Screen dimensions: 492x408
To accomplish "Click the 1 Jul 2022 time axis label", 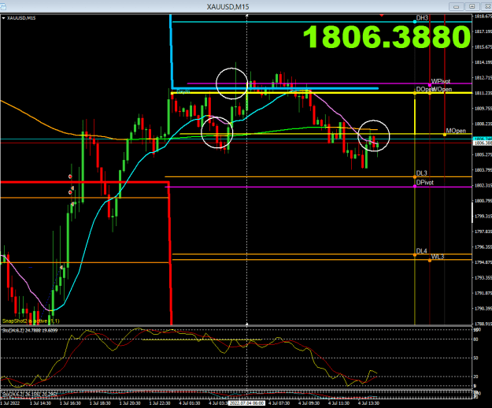I will [9, 403].
